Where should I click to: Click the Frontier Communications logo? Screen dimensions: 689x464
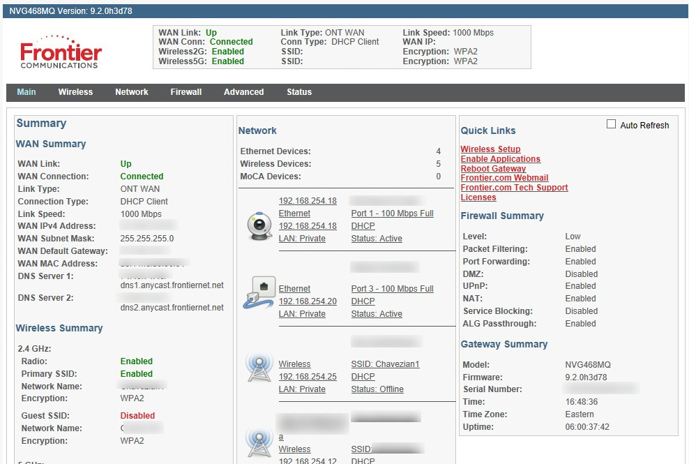[x=61, y=52]
